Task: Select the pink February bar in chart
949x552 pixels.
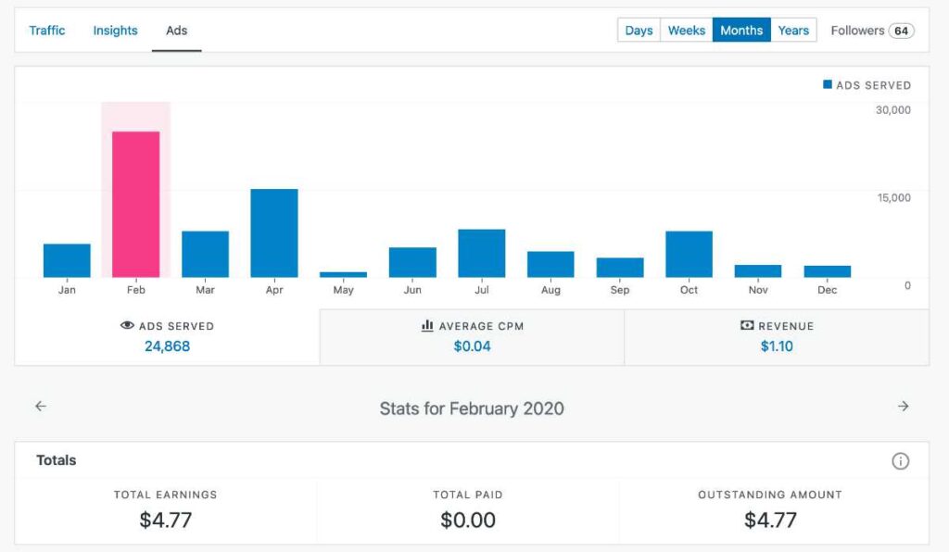Action: (136, 204)
